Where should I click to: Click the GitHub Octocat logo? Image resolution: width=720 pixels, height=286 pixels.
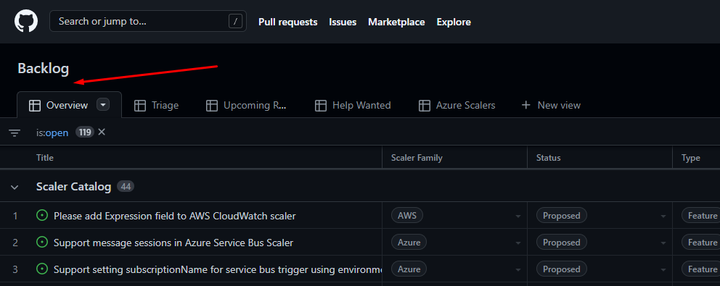point(25,21)
